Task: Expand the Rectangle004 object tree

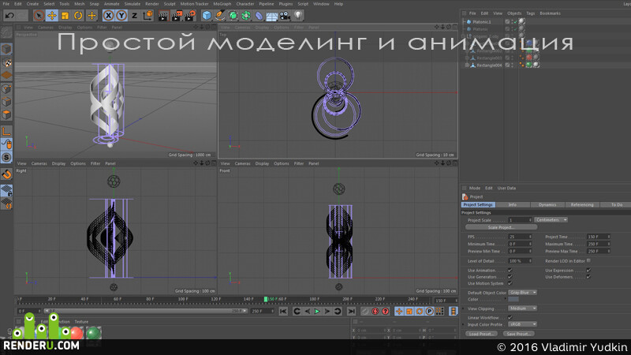Action: coord(467,65)
